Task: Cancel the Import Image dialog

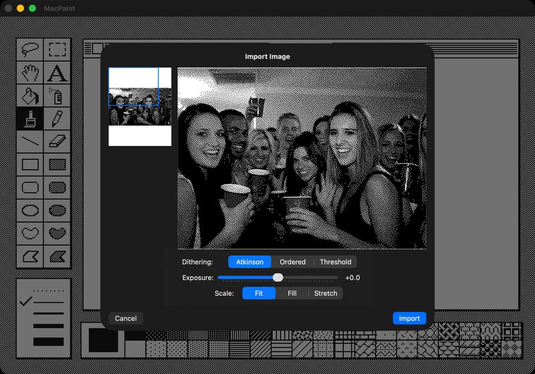Action: [x=126, y=318]
